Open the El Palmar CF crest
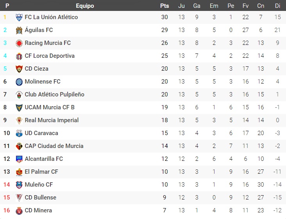 pos(19,172)
